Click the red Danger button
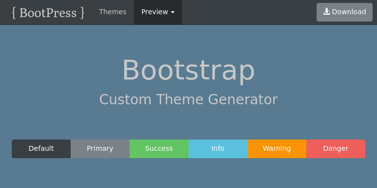 pyautogui.click(x=336, y=149)
